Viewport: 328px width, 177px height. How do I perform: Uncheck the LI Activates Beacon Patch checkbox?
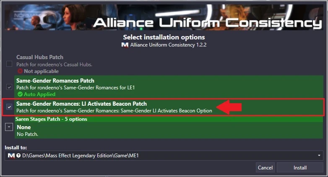click(9, 107)
